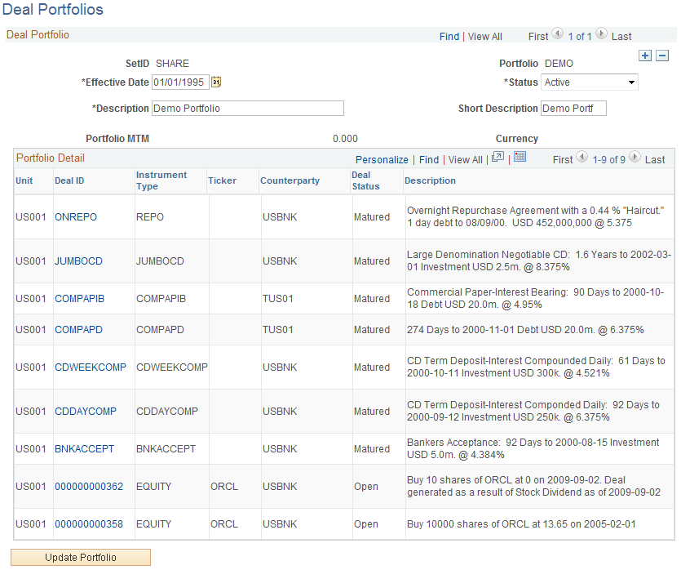Image resolution: width=681 pixels, height=570 pixels.
Task: Click the Description field containing Demo Portfolio
Action: [247, 108]
